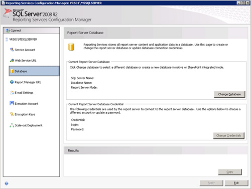This screenshot has width=251, height=189.
Task: Open help via the blue question icon
Action: [7, 183]
